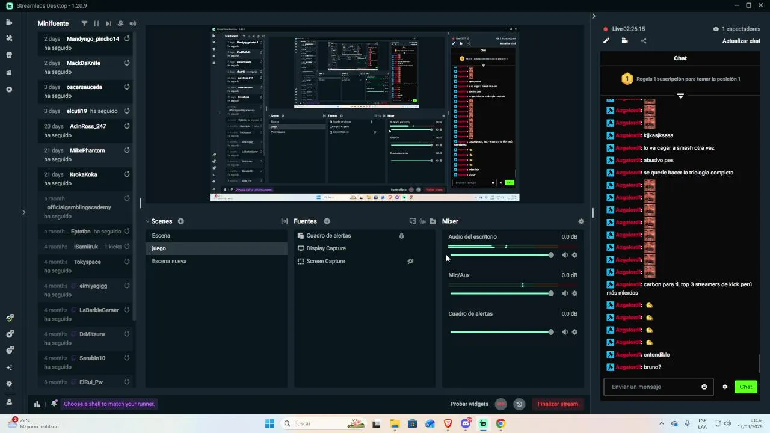Expand the left sidebar with chevron
The image size is (770, 433).
(23, 212)
